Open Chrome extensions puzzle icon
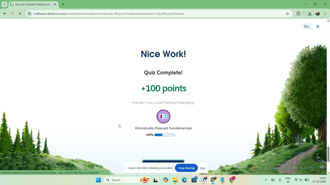Image resolution: width=330 pixels, height=185 pixels. (298, 14)
